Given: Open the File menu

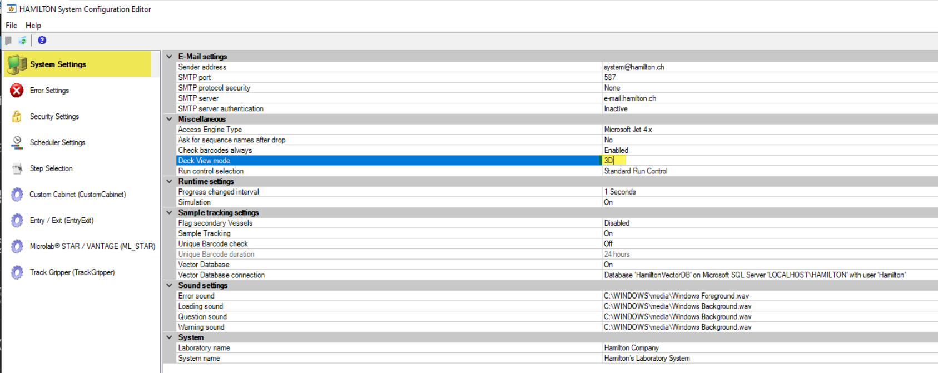Looking at the screenshot, I should pos(11,26).
